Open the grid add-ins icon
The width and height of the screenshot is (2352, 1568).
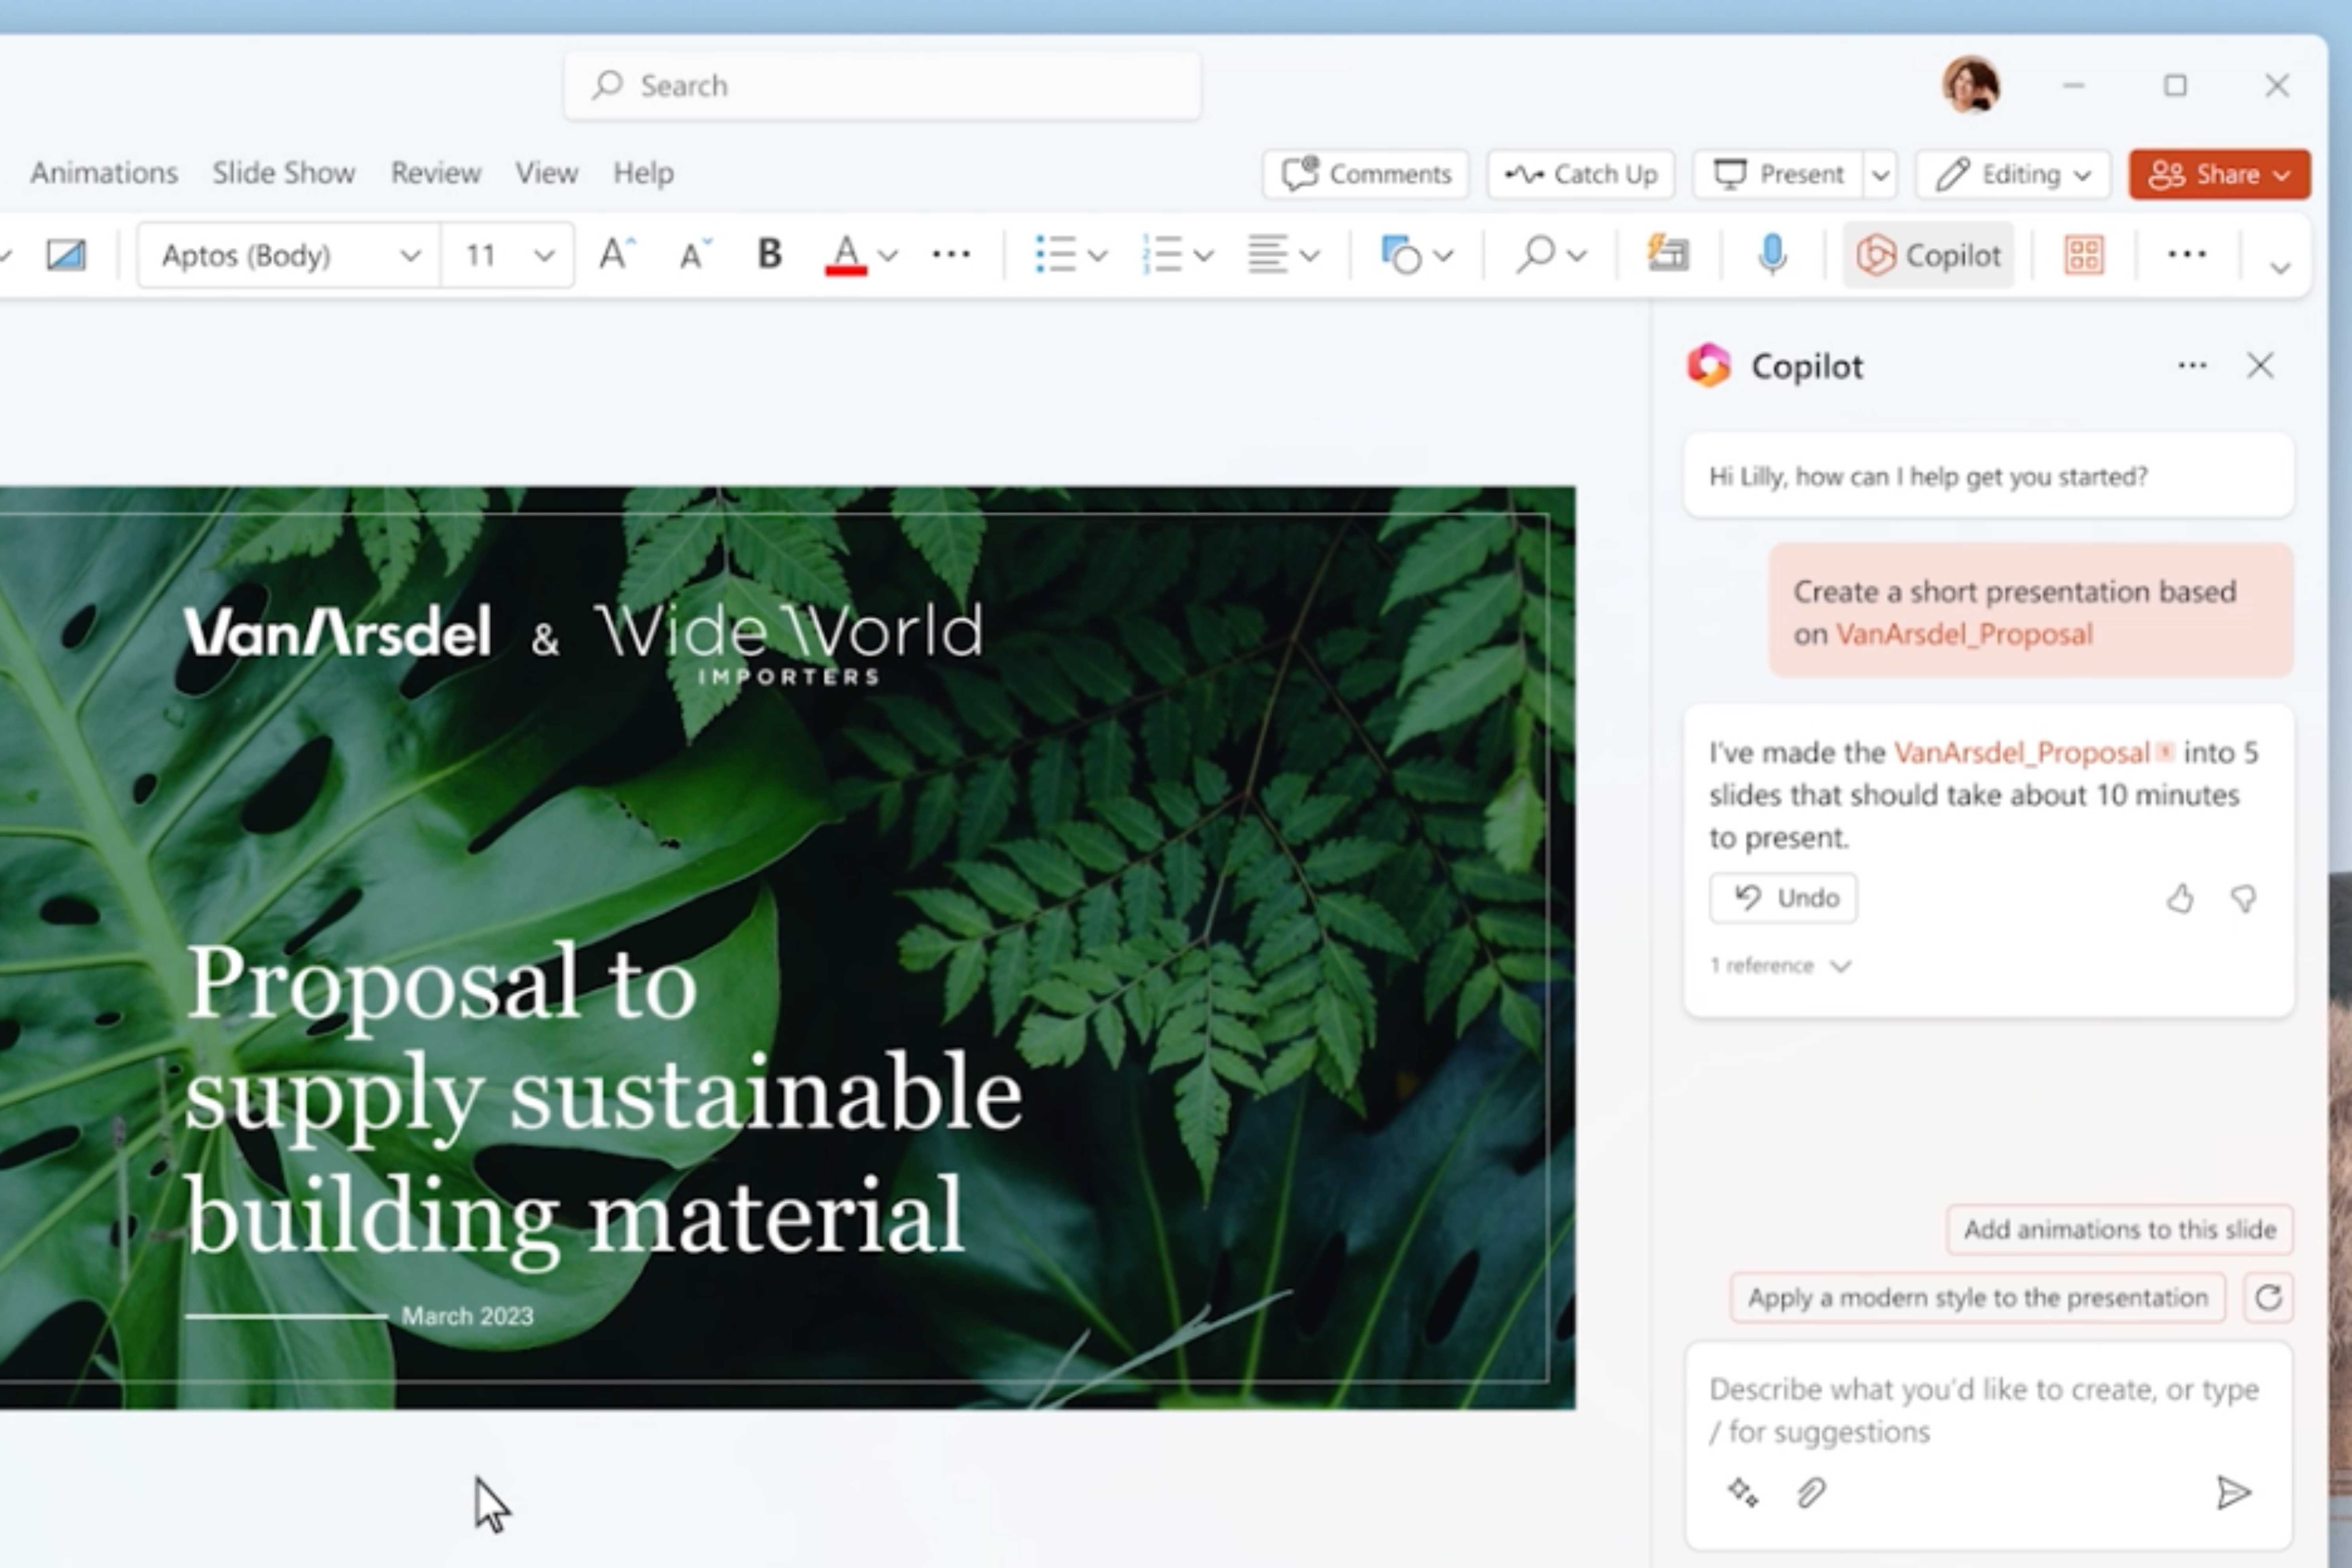click(2084, 255)
